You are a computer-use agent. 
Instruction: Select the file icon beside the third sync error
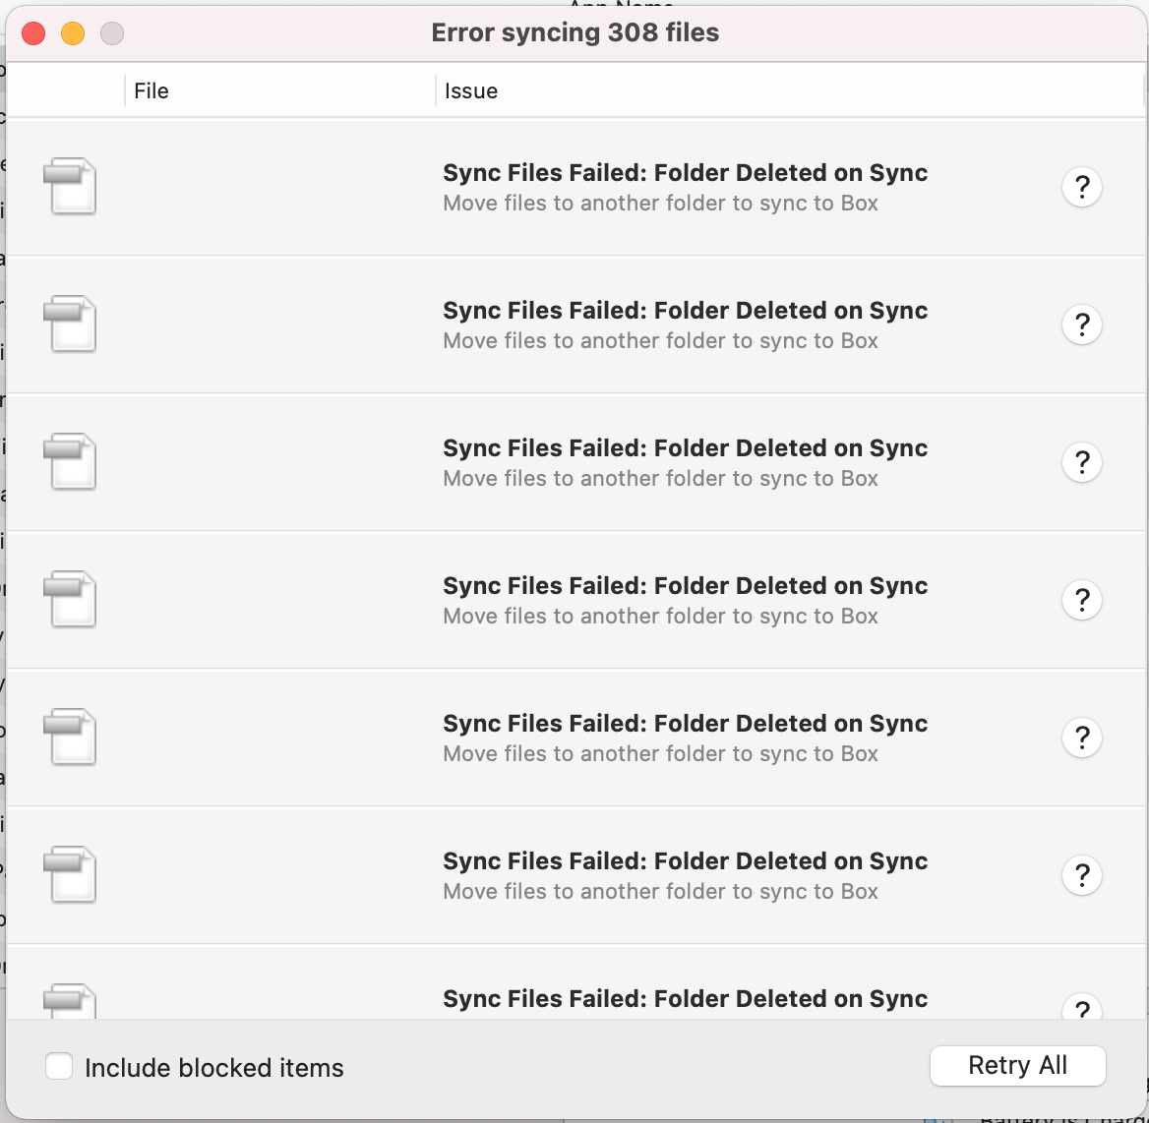[69, 462]
